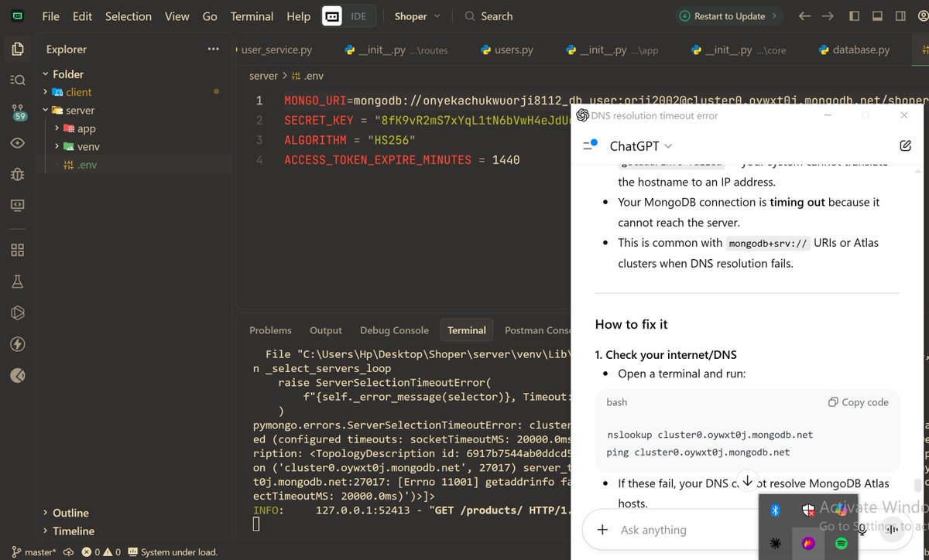
Task: Switch to the database.py editor tab
Action: pos(854,49)
